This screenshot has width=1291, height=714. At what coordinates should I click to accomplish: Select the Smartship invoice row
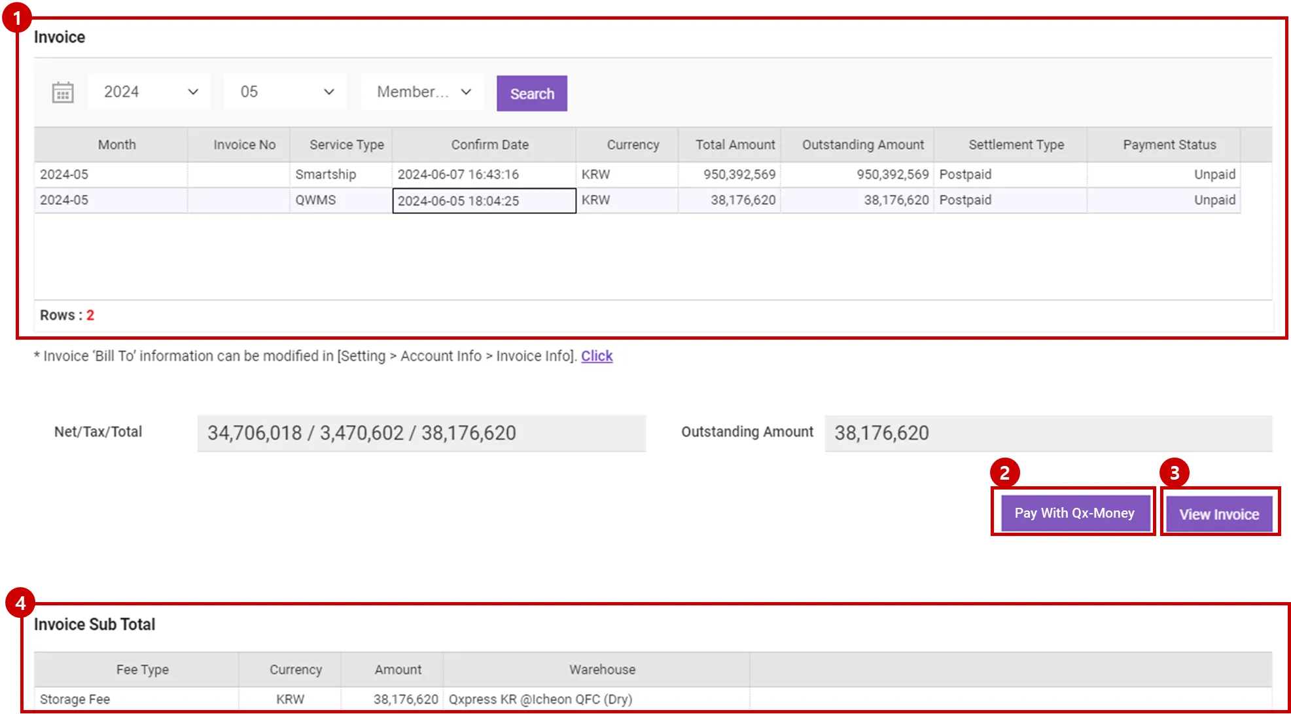(325, 175)
